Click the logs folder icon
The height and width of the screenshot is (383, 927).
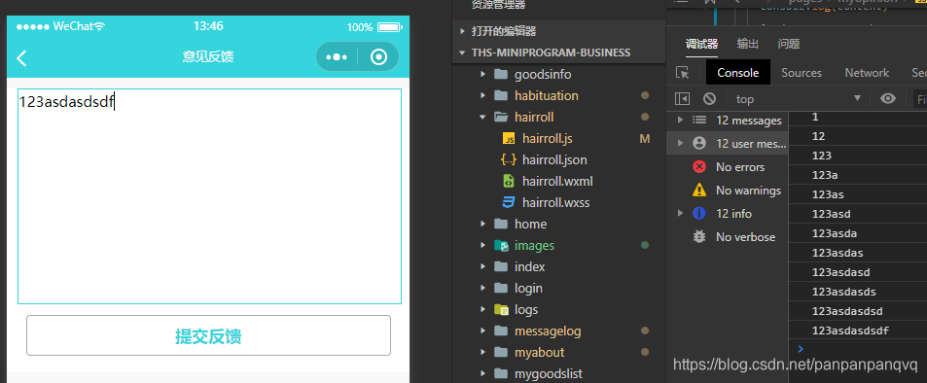coord(501,310)
